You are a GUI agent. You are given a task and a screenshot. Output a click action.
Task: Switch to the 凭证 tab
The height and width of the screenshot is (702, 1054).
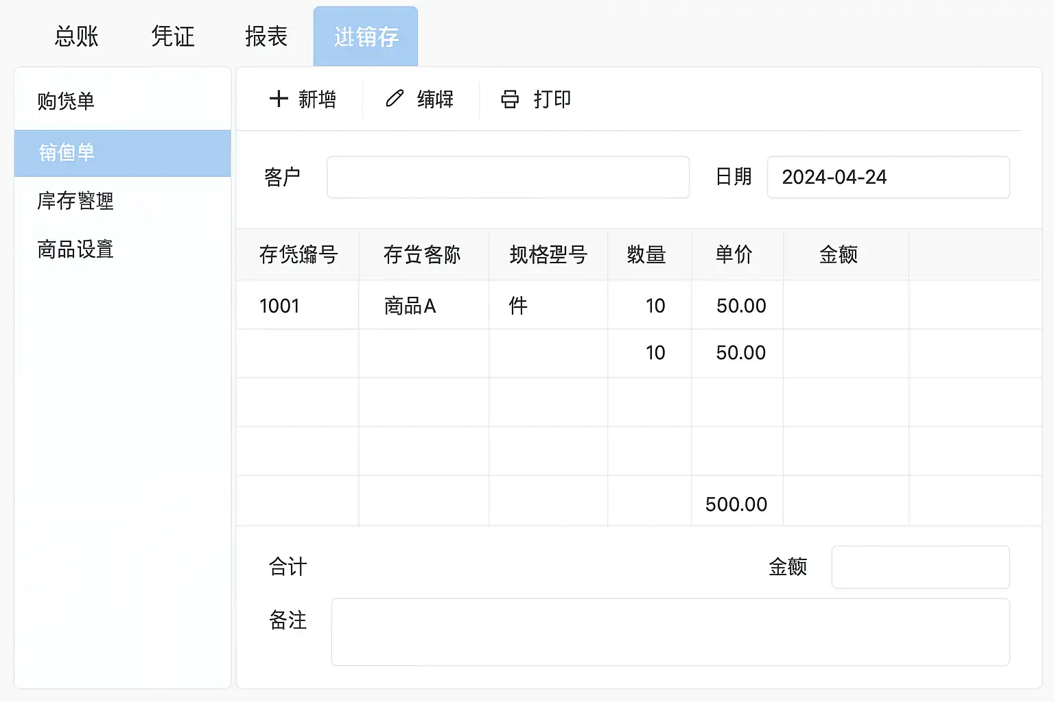[x=173, y=36]
